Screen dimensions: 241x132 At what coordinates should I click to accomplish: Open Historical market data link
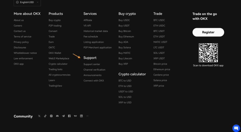[96, 31]
